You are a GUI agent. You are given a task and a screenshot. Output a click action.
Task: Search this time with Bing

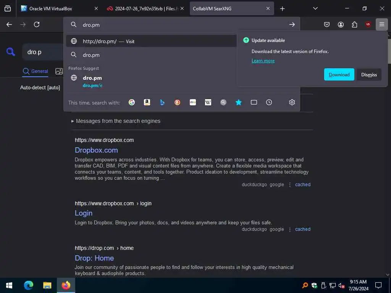(x=162, y=102)
